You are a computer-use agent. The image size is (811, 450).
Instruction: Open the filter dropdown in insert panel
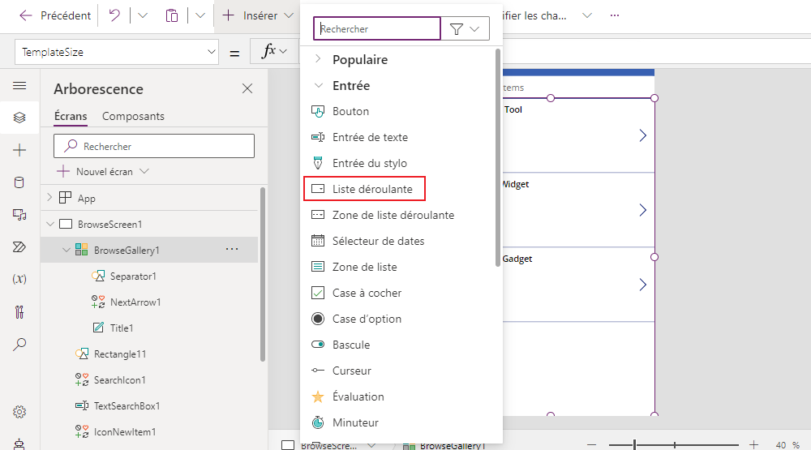[465, 29]
